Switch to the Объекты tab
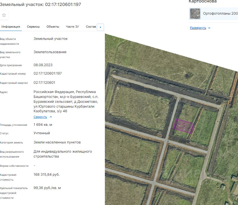 [53, 27]
